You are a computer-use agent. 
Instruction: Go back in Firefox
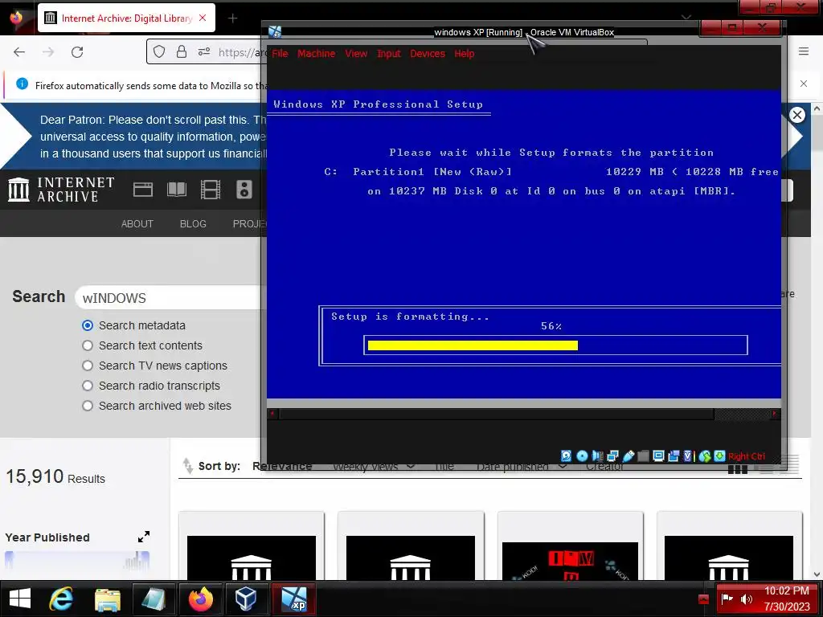(19, 52)
